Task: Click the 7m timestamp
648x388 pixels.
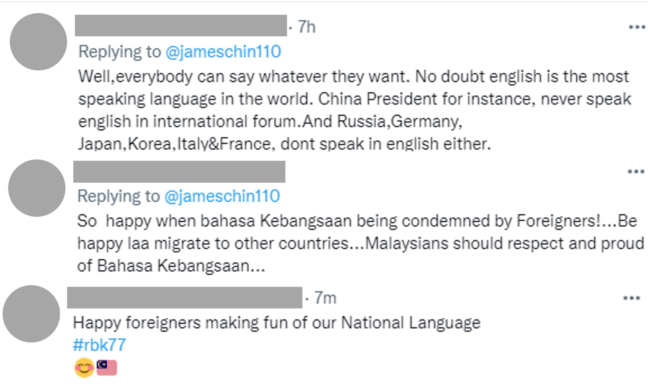Action: coord(325,298)
